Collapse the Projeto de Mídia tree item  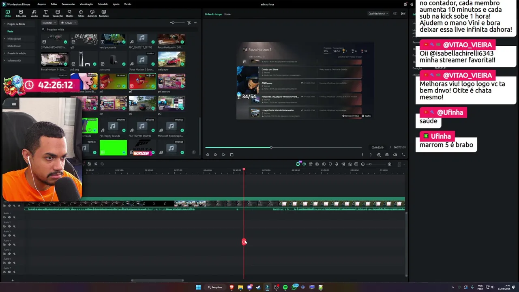coord(5,24)
